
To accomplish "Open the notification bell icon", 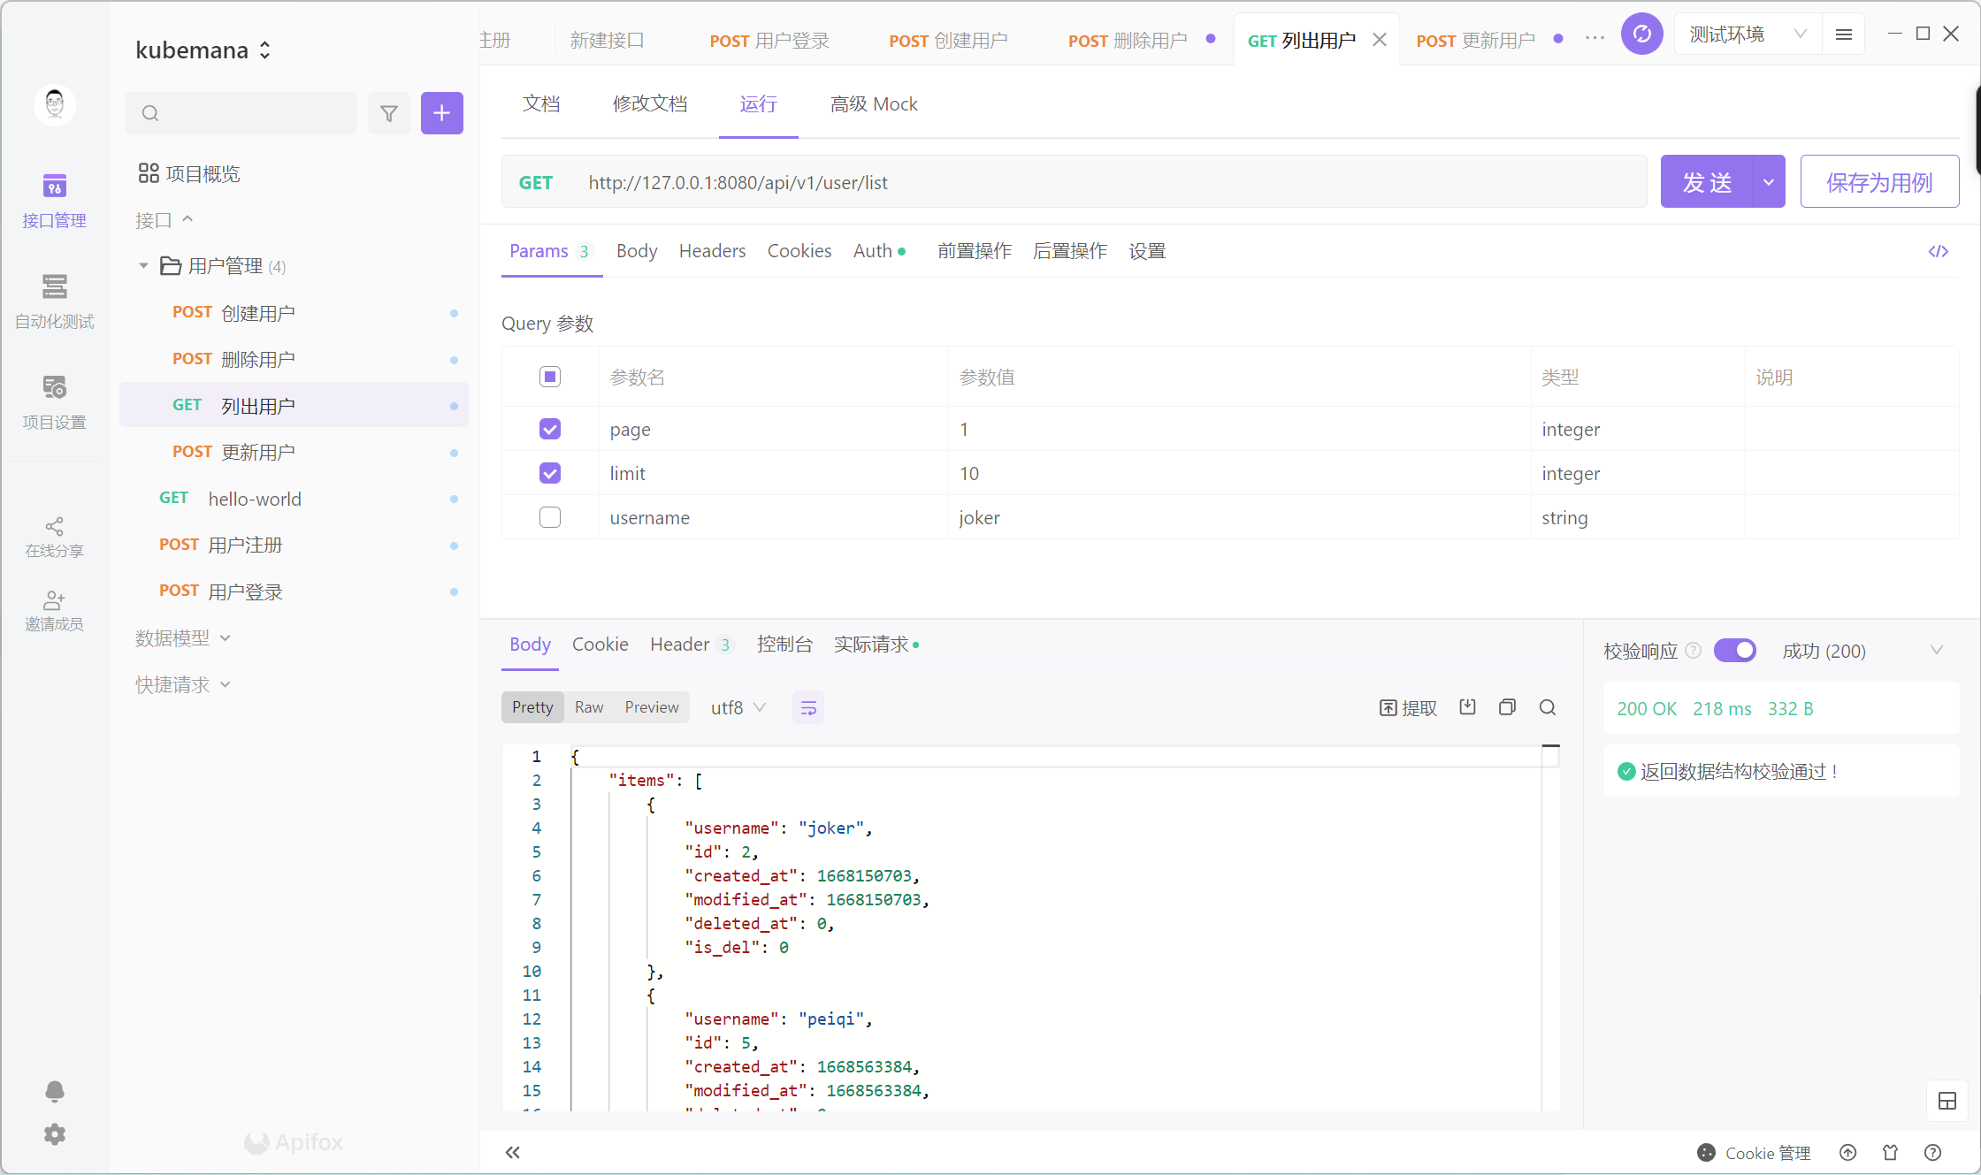I will [55, 1091].
